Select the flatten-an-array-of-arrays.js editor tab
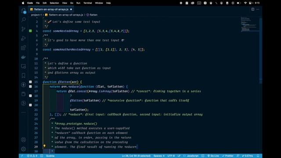Image resolution: width=281 pixels, height=158 pixels. [x=51, y=9]
